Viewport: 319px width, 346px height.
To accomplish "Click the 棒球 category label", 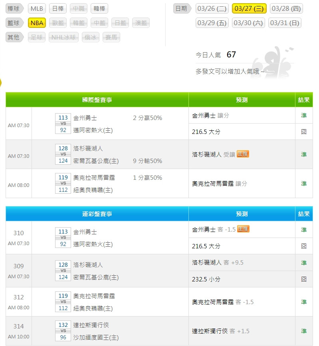I will pos(14,9).
